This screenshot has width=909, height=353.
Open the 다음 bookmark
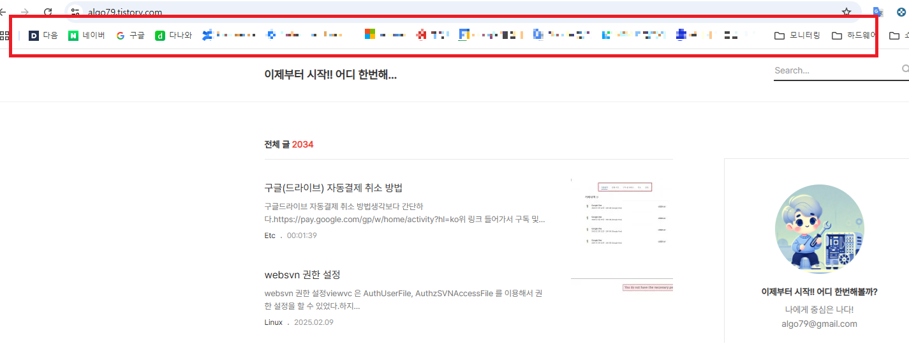43,36
